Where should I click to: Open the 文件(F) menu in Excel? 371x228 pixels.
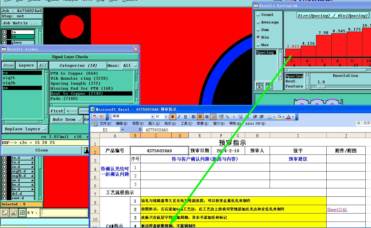(105, 123)
